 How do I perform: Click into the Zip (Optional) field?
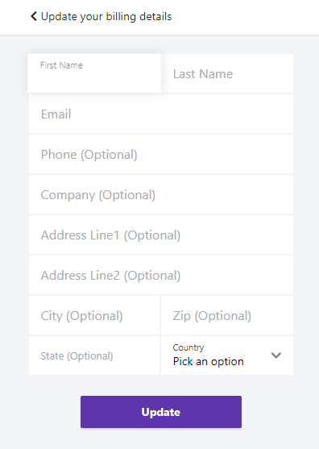click(x=227, y=315)
